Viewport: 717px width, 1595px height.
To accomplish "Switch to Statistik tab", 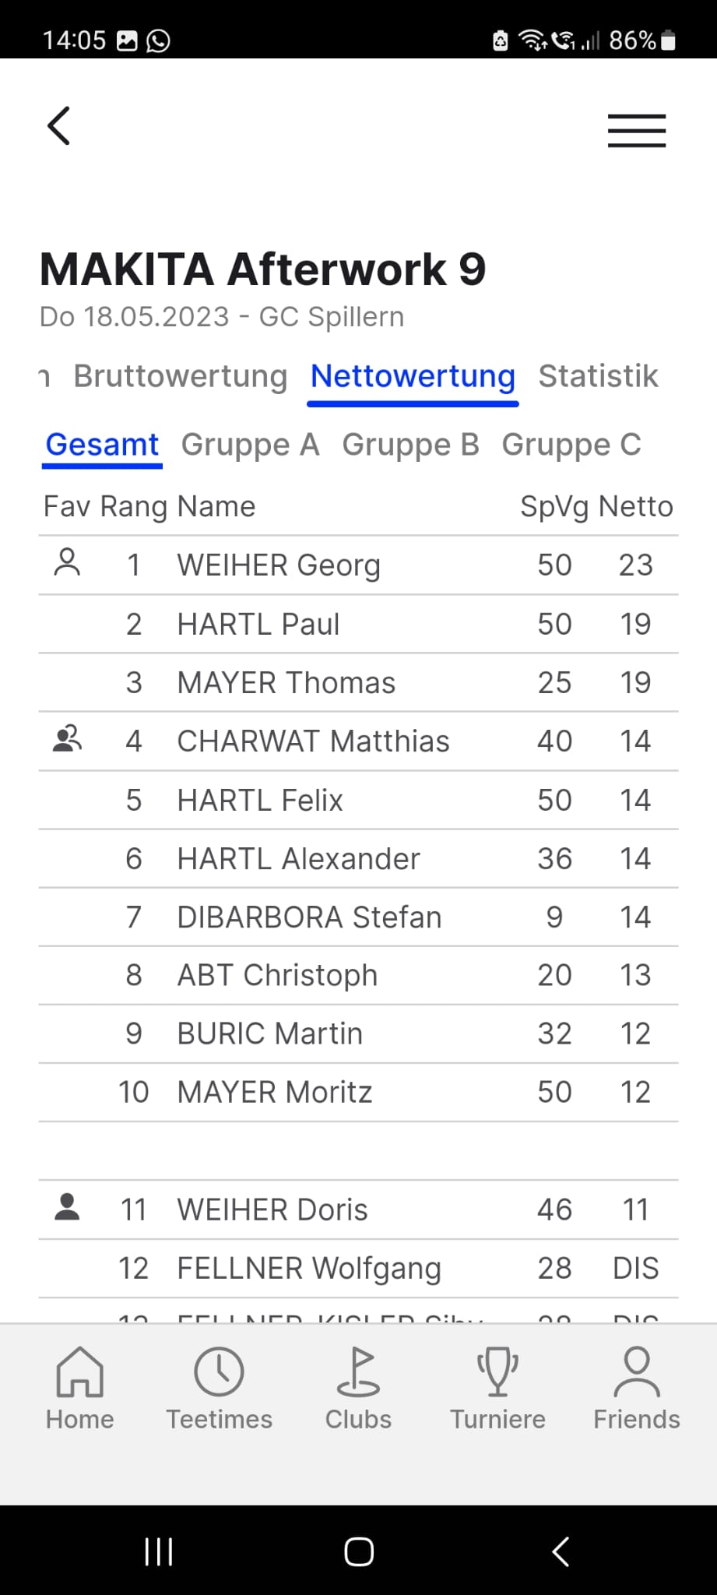I will (598, 376).
